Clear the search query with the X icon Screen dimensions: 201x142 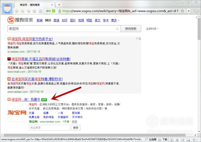pos(117,29)
